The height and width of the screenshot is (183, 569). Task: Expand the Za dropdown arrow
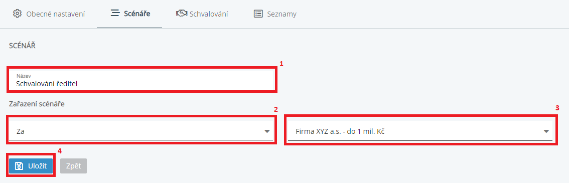coord(267,131)
